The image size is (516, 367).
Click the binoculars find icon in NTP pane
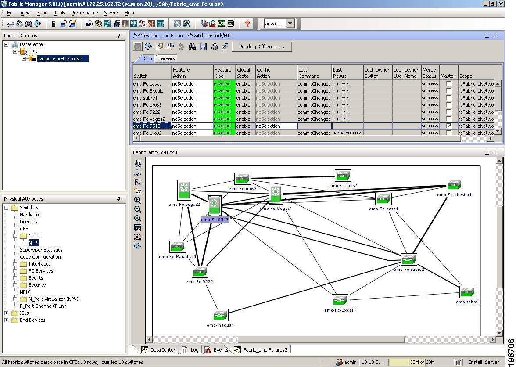click(x=192, y=47)
